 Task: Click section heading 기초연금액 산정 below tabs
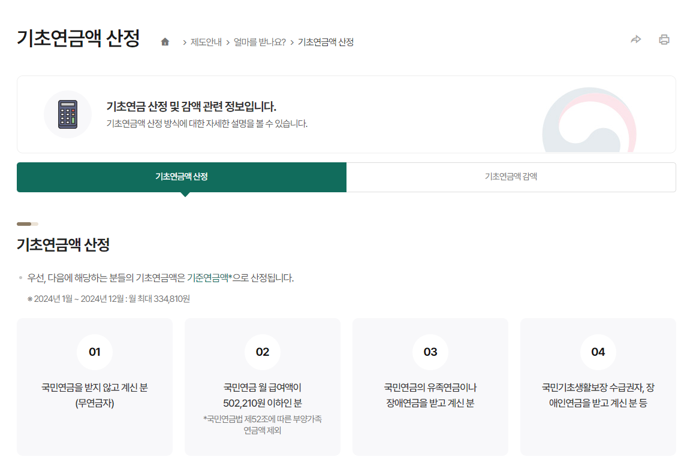(63, 244)
